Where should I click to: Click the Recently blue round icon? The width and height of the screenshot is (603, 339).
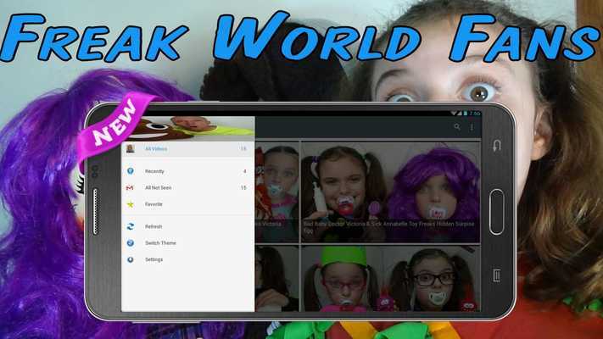pos(131,171)
